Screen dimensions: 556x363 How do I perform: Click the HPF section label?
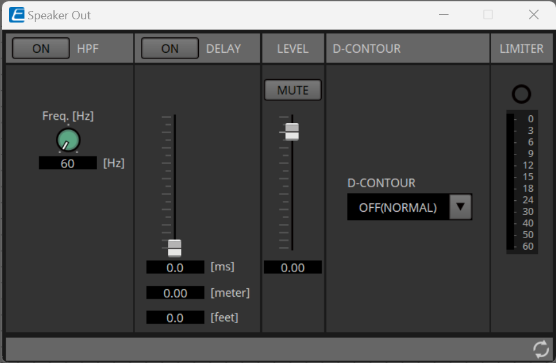click(x=88, y=48)
